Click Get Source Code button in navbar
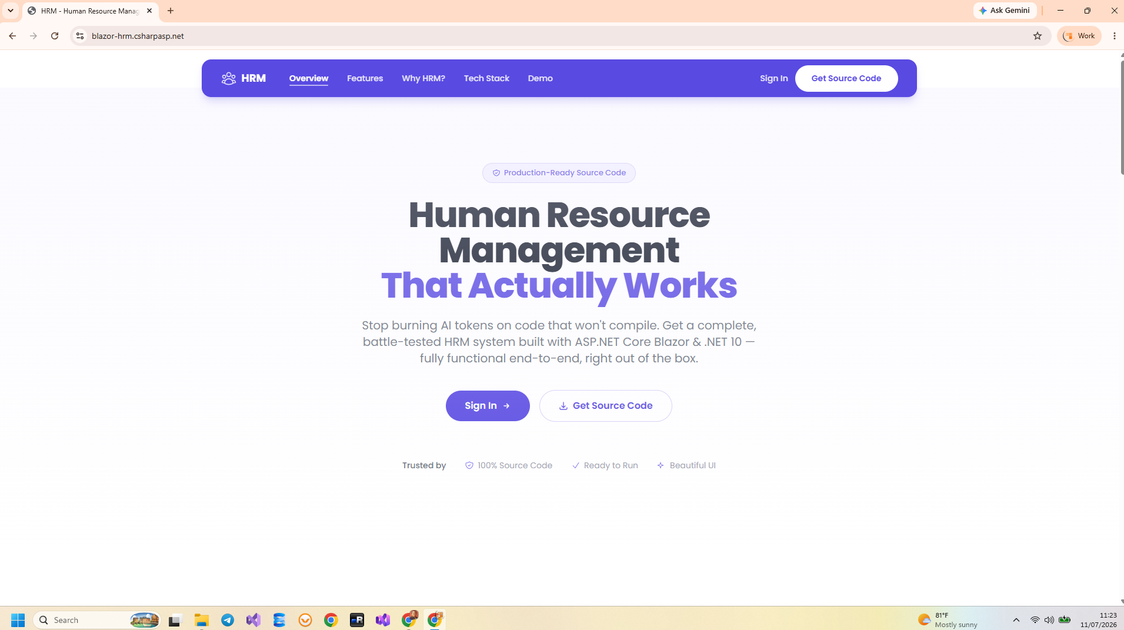 tap(846, 78)
